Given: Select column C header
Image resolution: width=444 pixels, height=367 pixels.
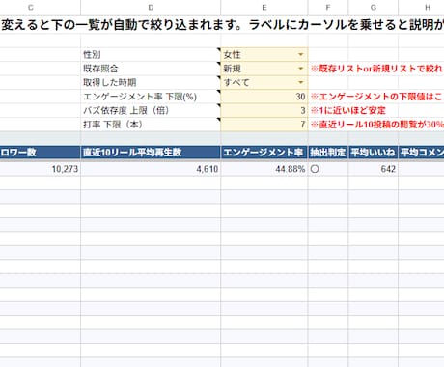Looking at the screenshot, I should (x=31, y=8).
